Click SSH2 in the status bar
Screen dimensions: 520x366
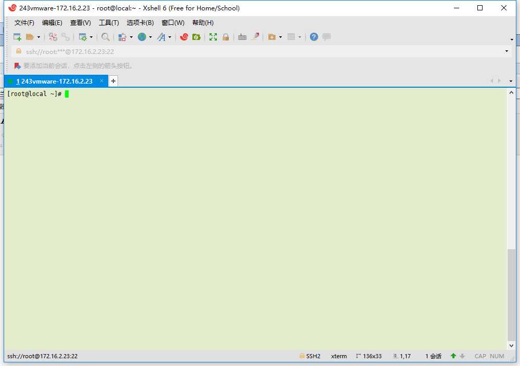pyautogui.click(x=313, y=356)
